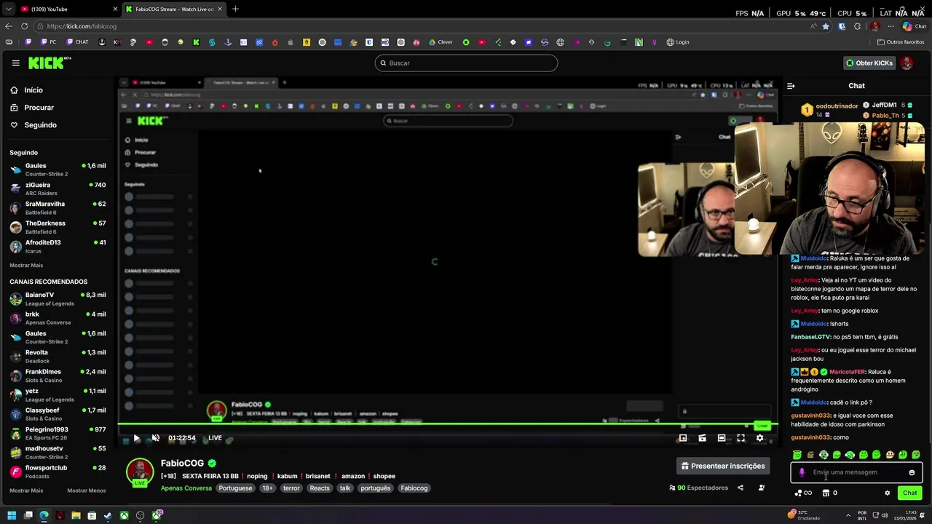The image size is (932, 524).
Task: Send message with green Chat button
Action: (910, 493)
